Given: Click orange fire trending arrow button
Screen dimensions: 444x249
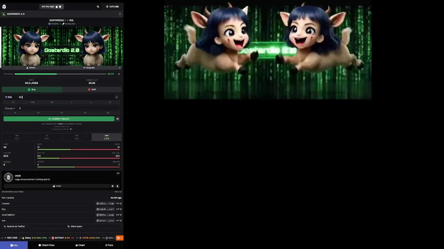Looking at the screenshot, I should (x=119, y=238).
